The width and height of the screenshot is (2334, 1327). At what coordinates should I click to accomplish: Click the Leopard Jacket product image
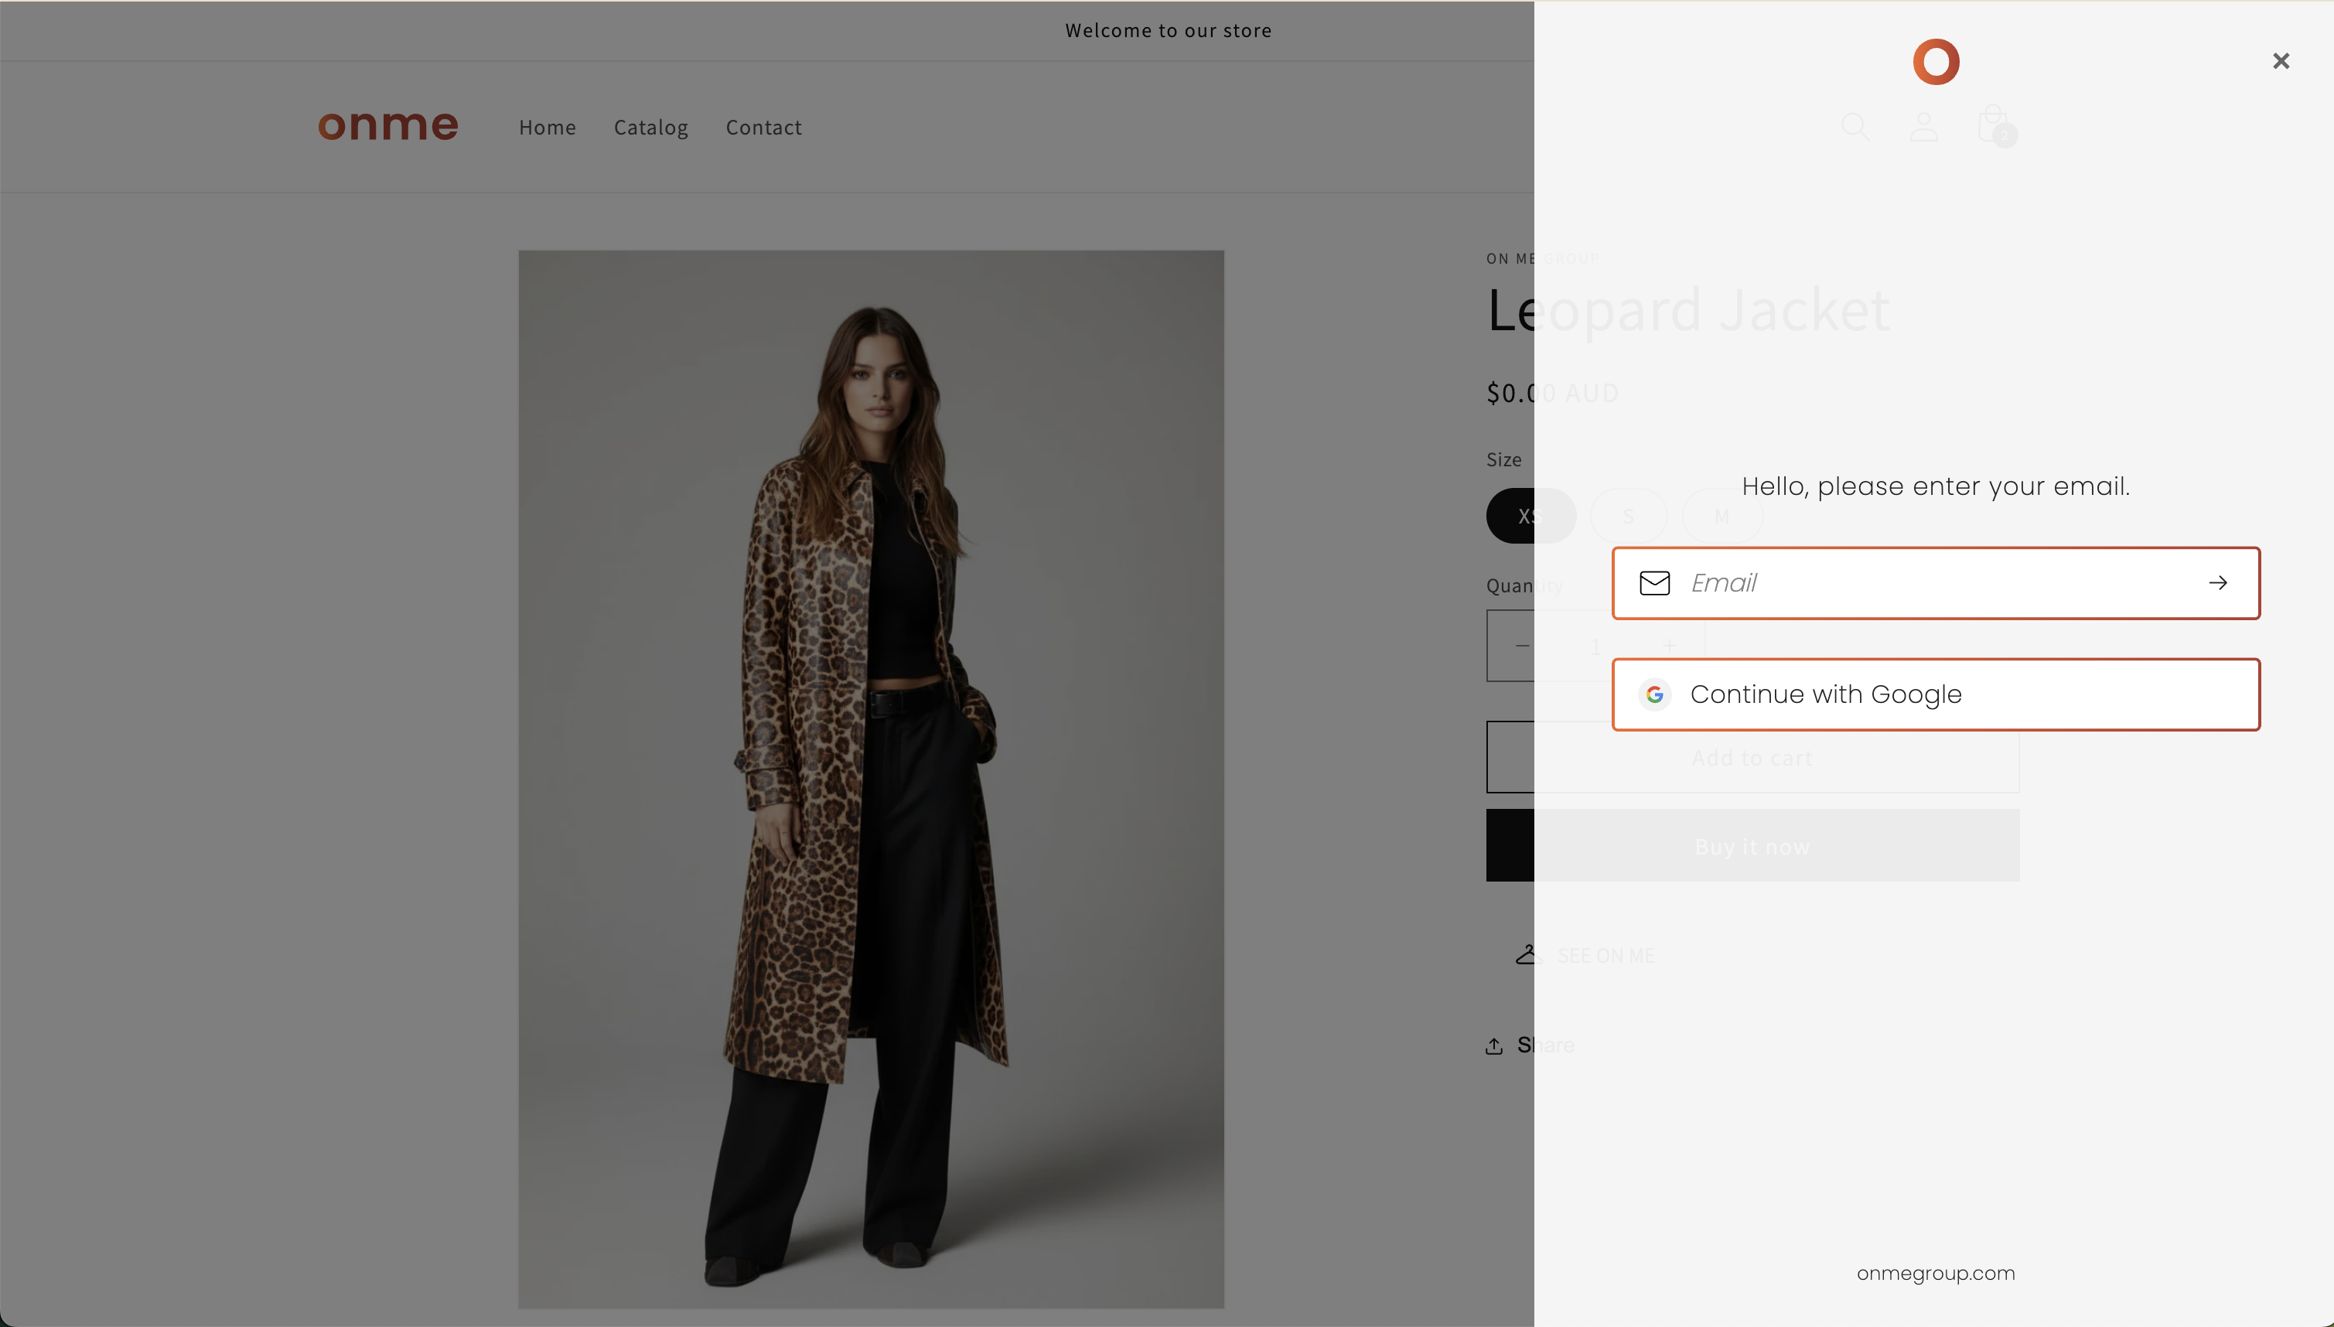pyautogui.click(x=870, y=779)
